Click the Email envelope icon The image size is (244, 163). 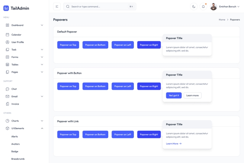[x=7, y=97]
